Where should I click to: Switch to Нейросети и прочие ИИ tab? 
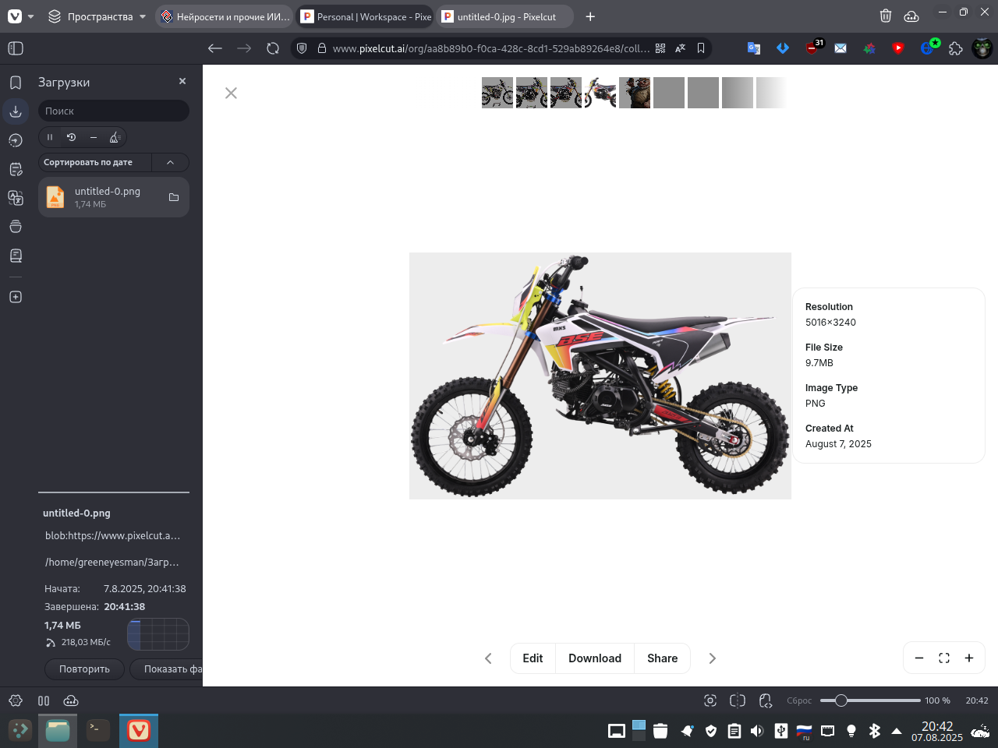(x=225, y=16)
